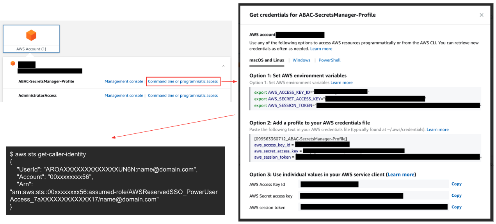Close the Get credentials dialog
Image resolution: width=496 pixels, height=224 pixels.
(481, 15)
